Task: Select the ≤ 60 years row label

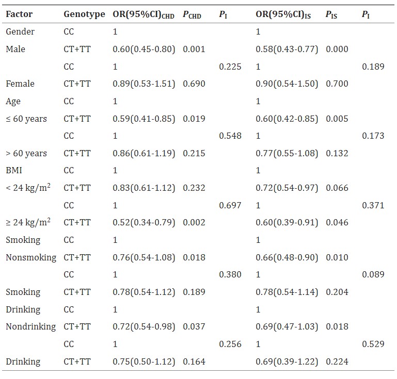Action: 26,119
